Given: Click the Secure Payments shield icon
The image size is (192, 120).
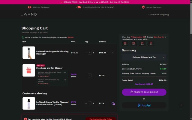Looking at the screenshot, I should [143, 7].
